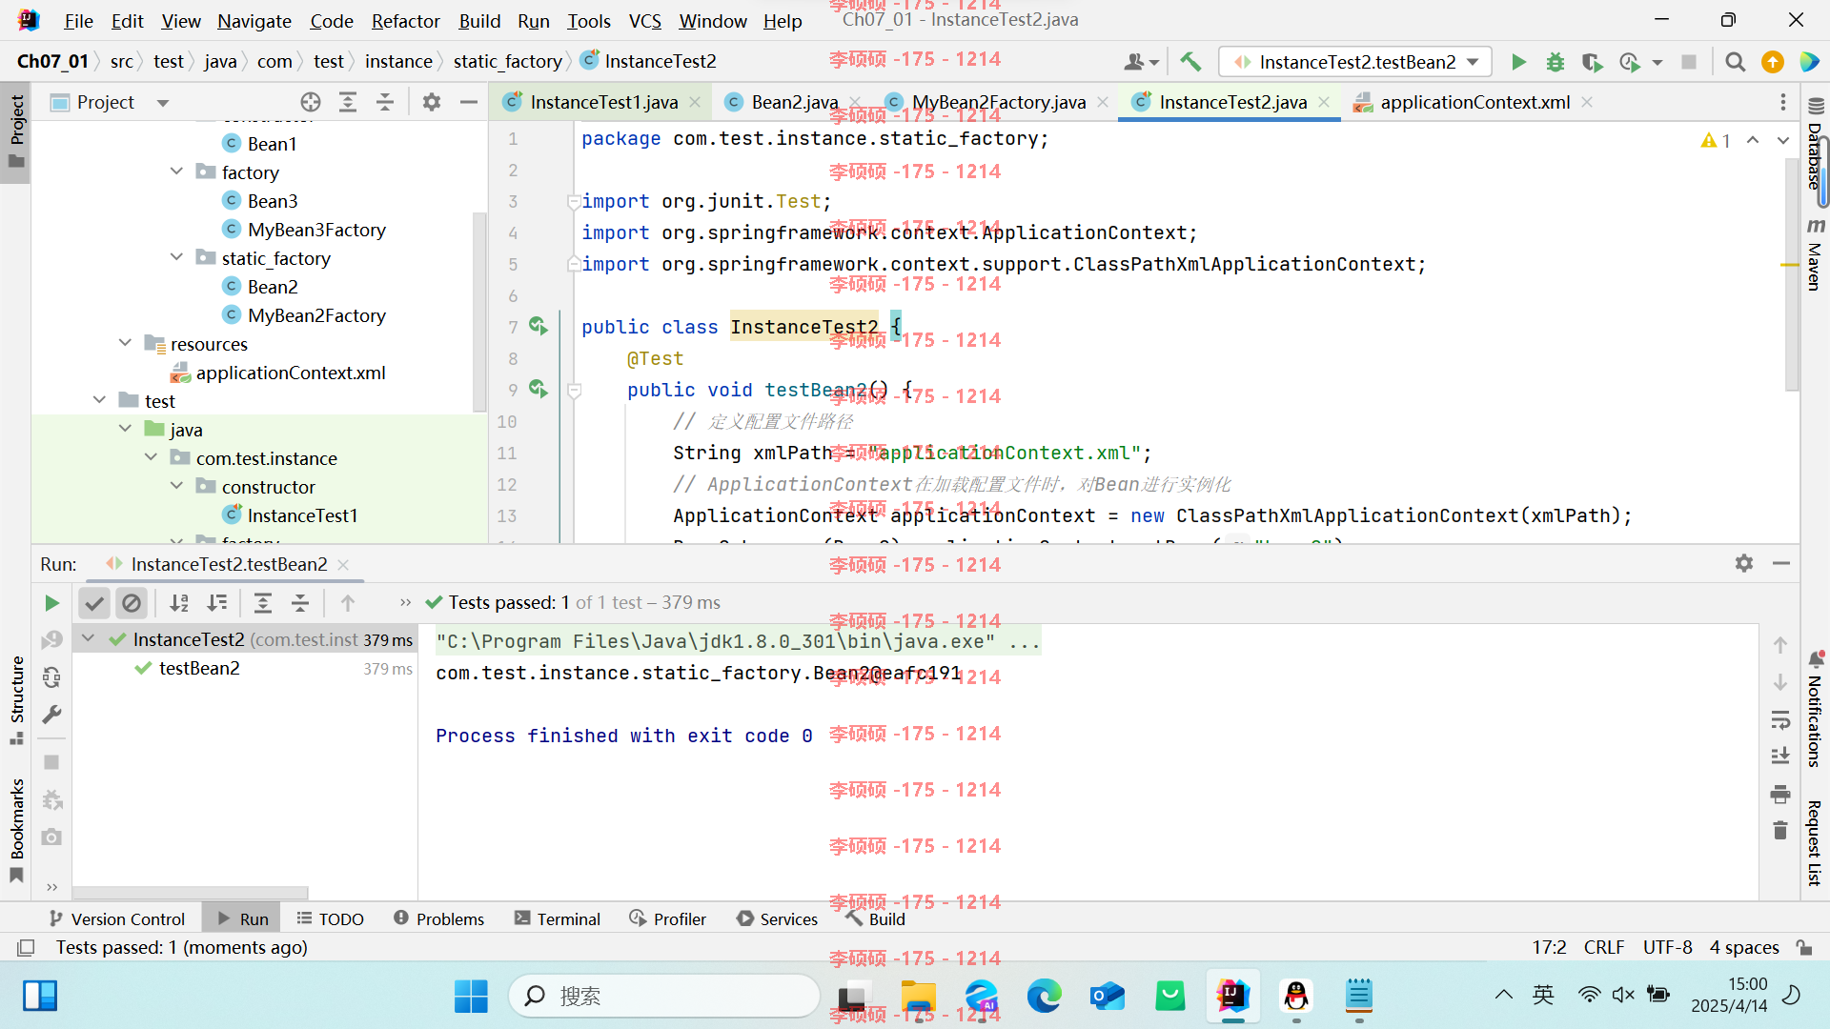Click the UTF-8 encoding in status bar
This screenshot has width=1830, height=1029.
[x=1667, y=947]
